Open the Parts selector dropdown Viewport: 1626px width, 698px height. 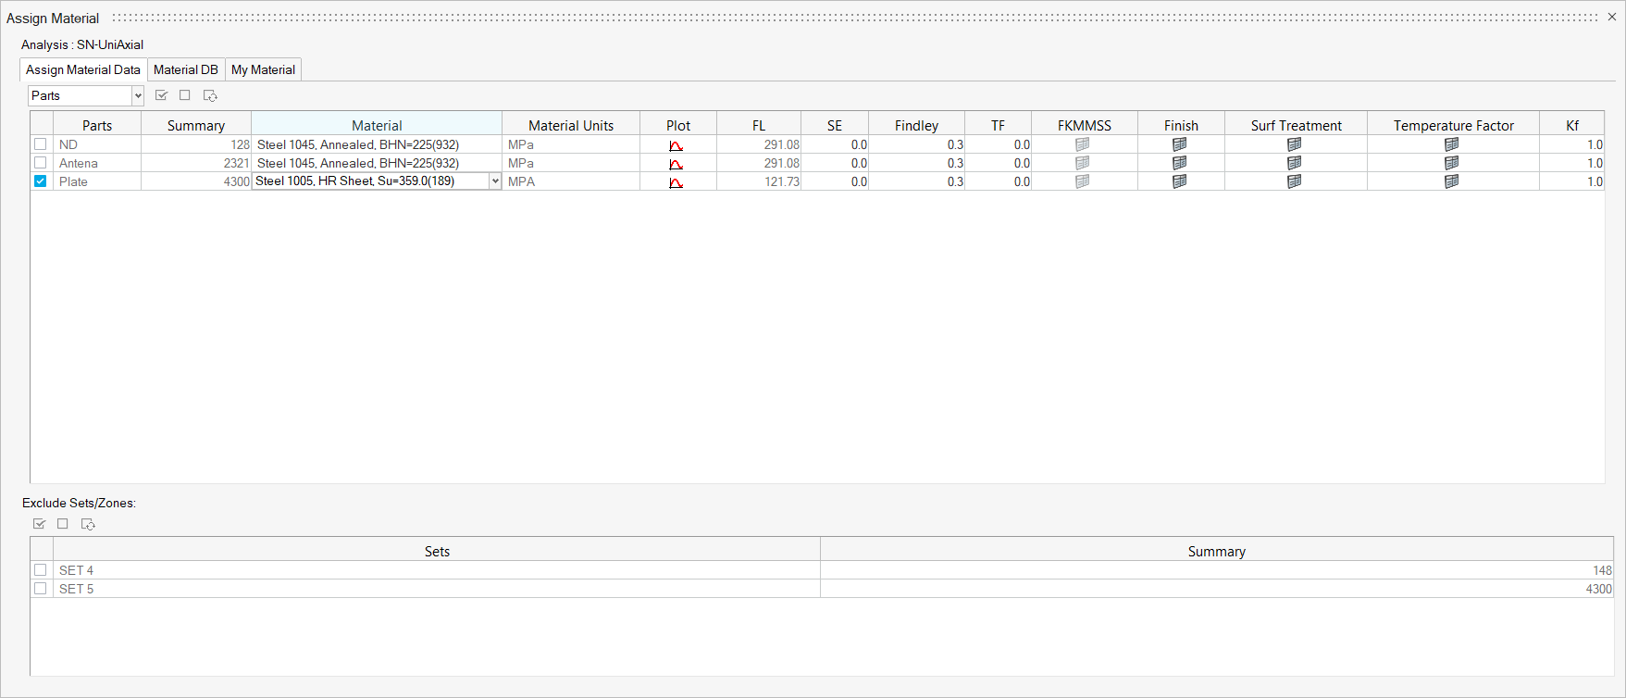[x=86, y=95]
